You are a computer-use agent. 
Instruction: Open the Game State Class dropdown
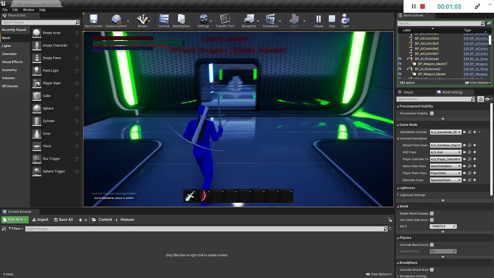pyautogui.click(x=446, y=166)
